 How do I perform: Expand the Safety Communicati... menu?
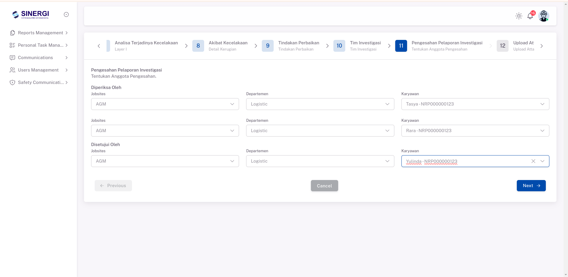pyautogui.click(x=67, y=82)
